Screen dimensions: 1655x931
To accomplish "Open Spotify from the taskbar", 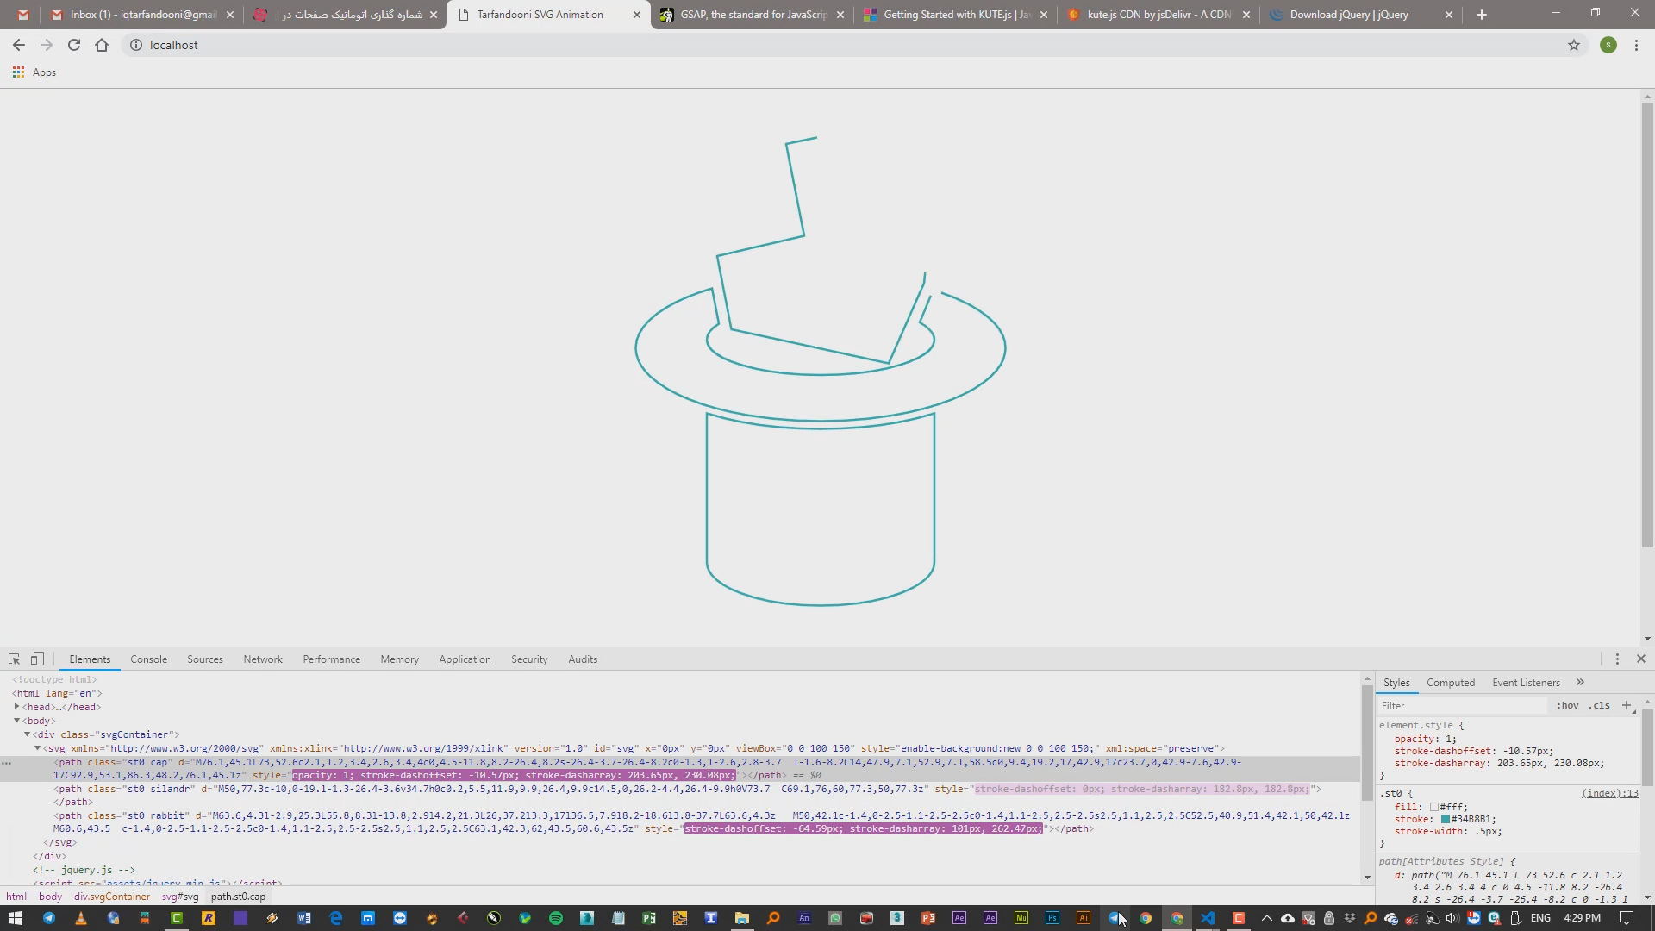I will 556,918.
